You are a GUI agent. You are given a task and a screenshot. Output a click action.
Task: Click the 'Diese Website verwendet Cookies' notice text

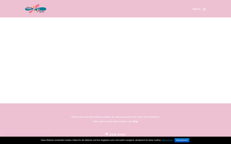pos(101,140)
